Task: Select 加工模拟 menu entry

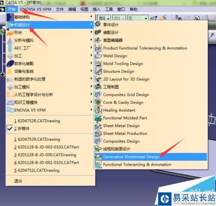Action: pyautogui.click(x=50, y=87)
